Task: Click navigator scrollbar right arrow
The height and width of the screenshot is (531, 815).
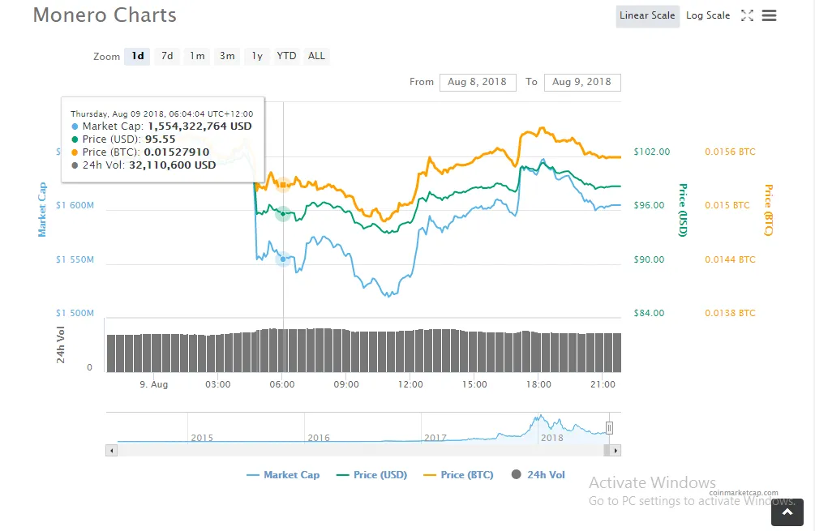Action: click(x=616, y=451)
